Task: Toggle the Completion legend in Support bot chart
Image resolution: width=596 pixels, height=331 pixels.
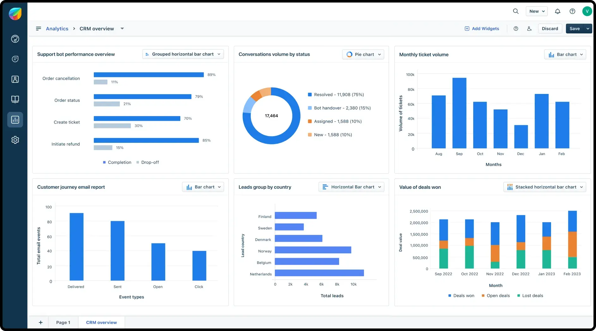Action: coord(117,162)
